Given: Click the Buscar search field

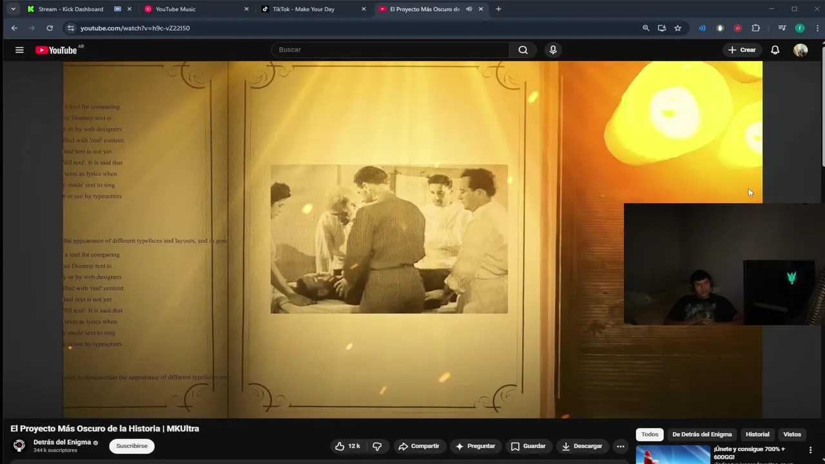Looking at the screenshot, I should tap(391, 50).
